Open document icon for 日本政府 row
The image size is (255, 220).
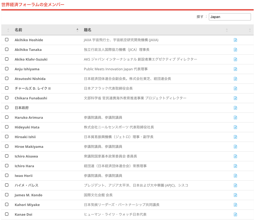(235, 108)
